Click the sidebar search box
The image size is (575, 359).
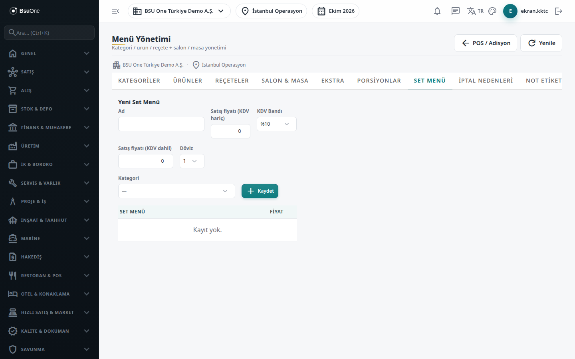coord(50,33)
